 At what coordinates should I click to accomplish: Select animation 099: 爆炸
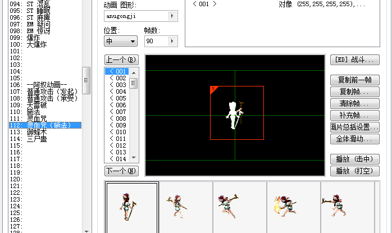(x=45, y=38)
